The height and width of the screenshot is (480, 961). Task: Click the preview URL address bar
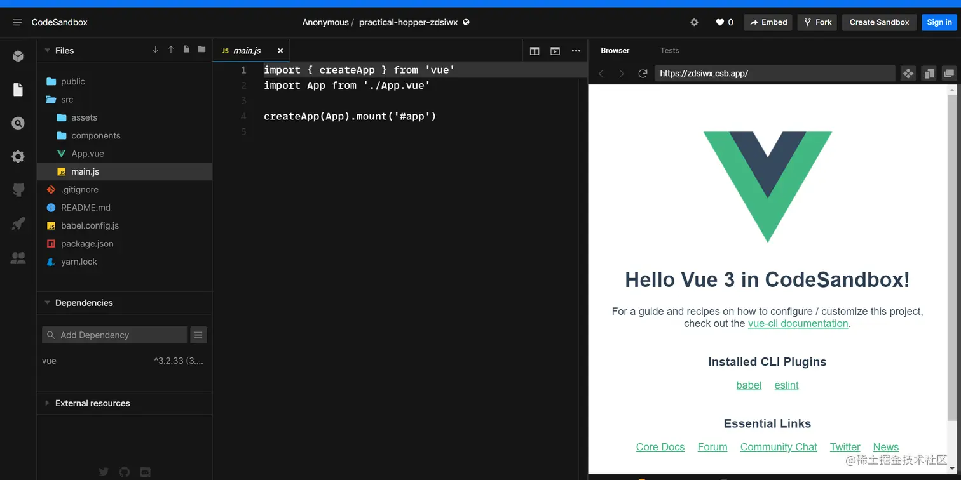[775, 74]
